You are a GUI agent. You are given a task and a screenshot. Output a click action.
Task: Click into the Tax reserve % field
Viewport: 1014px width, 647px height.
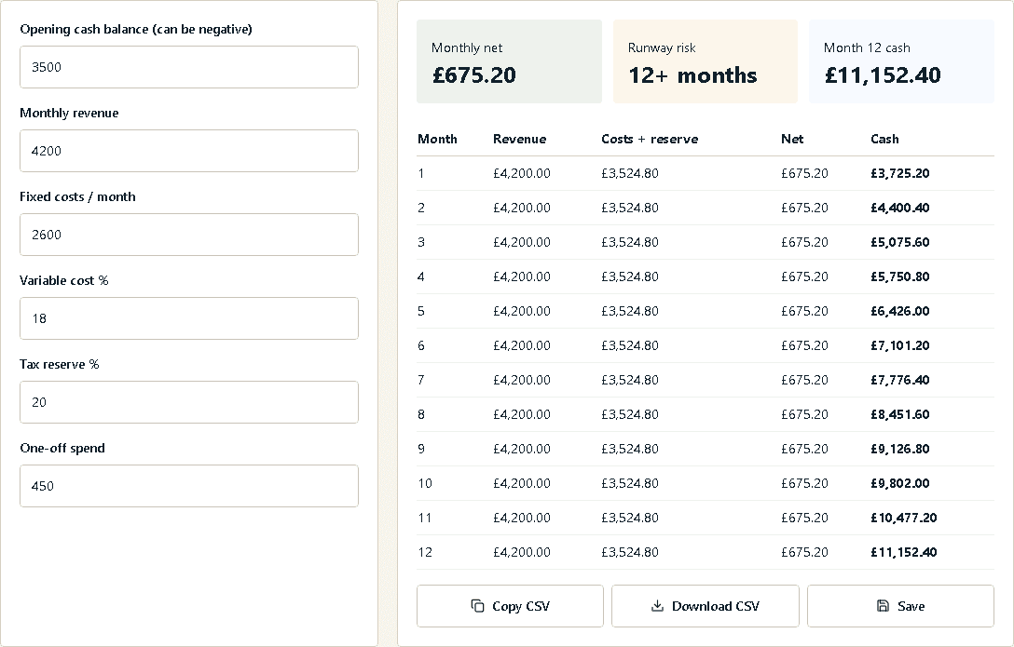189,402
